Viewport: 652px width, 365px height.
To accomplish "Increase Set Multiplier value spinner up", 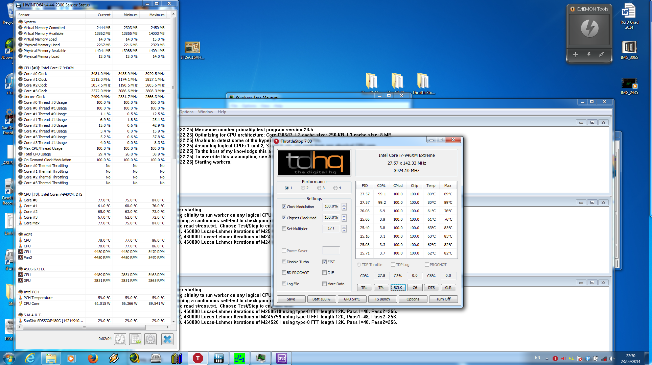I will [x=344, y=227].
